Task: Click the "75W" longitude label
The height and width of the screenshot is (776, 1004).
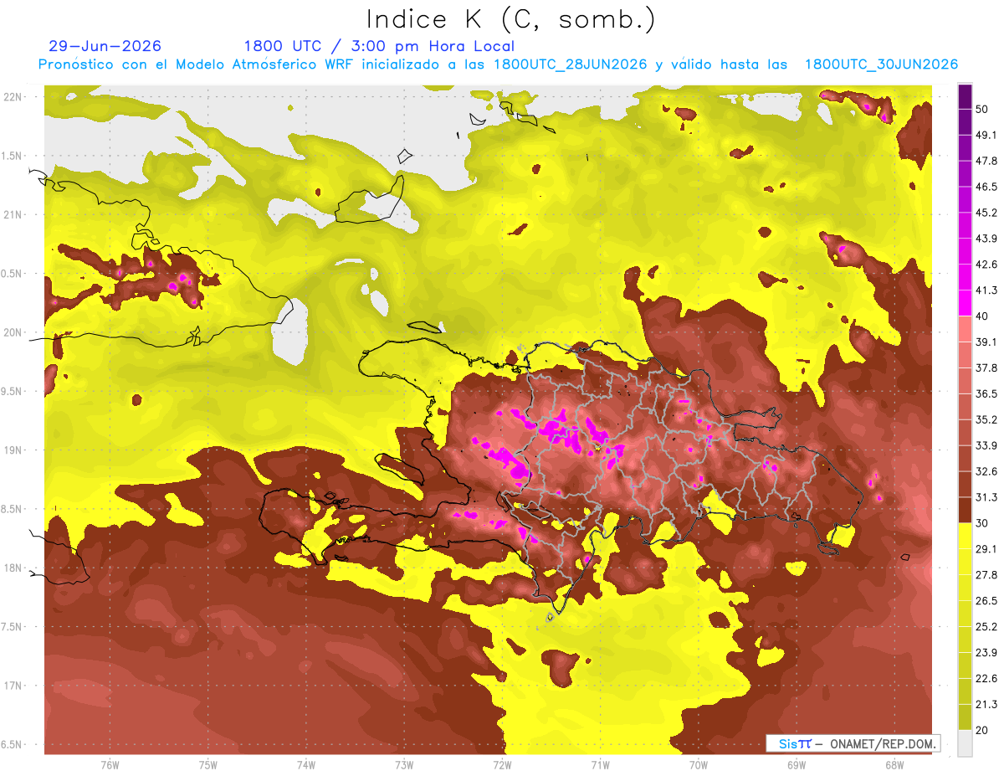Action: pos(208,765)
